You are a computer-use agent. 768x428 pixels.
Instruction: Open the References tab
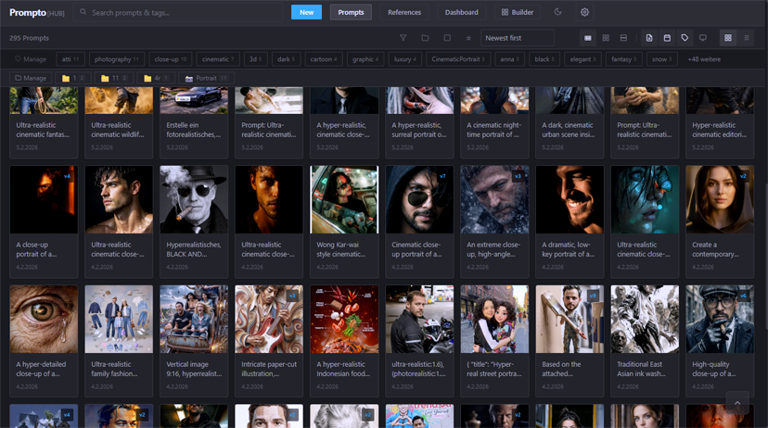pyautogui.click(x=404, y=12)
